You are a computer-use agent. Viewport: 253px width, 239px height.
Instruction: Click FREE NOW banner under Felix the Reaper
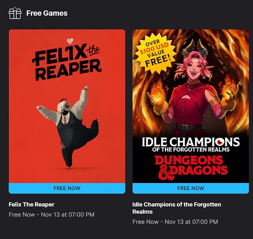[67, 188]
